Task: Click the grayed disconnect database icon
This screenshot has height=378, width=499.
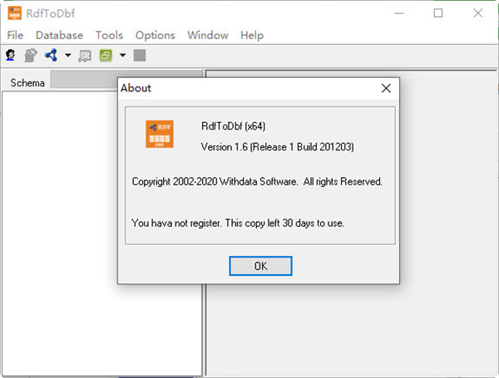Action: point(31,56)
